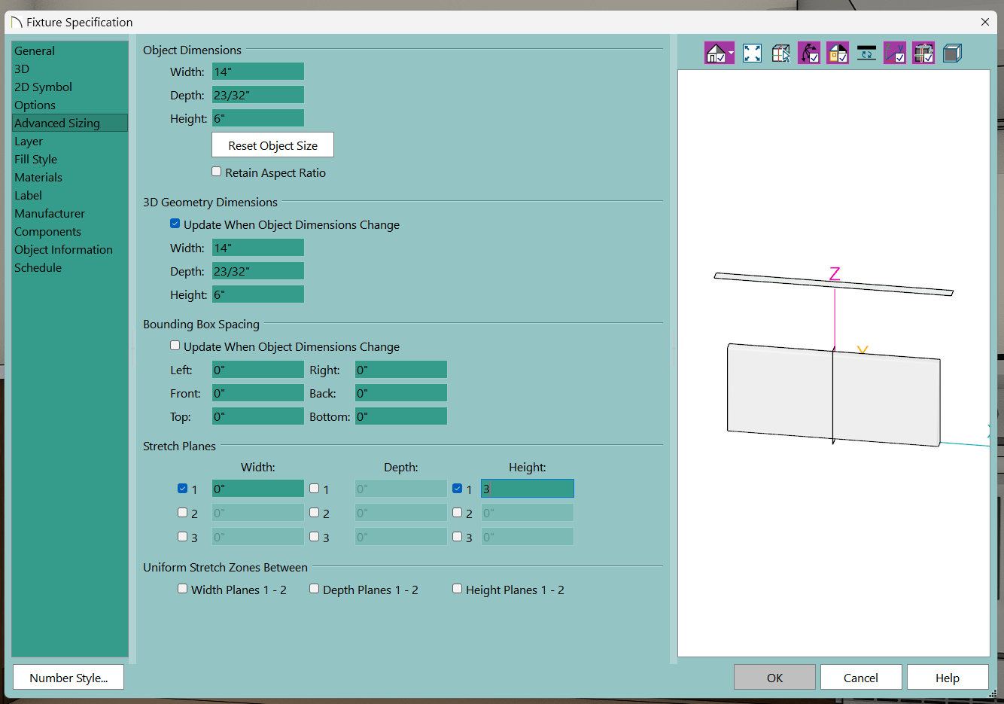Click the gray 3D box icon
The image size is (1004, 704).
pos(952,53)
